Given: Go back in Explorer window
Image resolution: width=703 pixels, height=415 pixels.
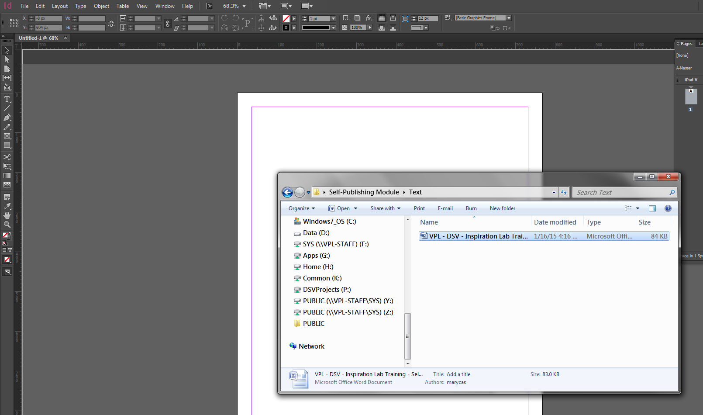Looking at the screenshot, I should (x=287, y=192).
